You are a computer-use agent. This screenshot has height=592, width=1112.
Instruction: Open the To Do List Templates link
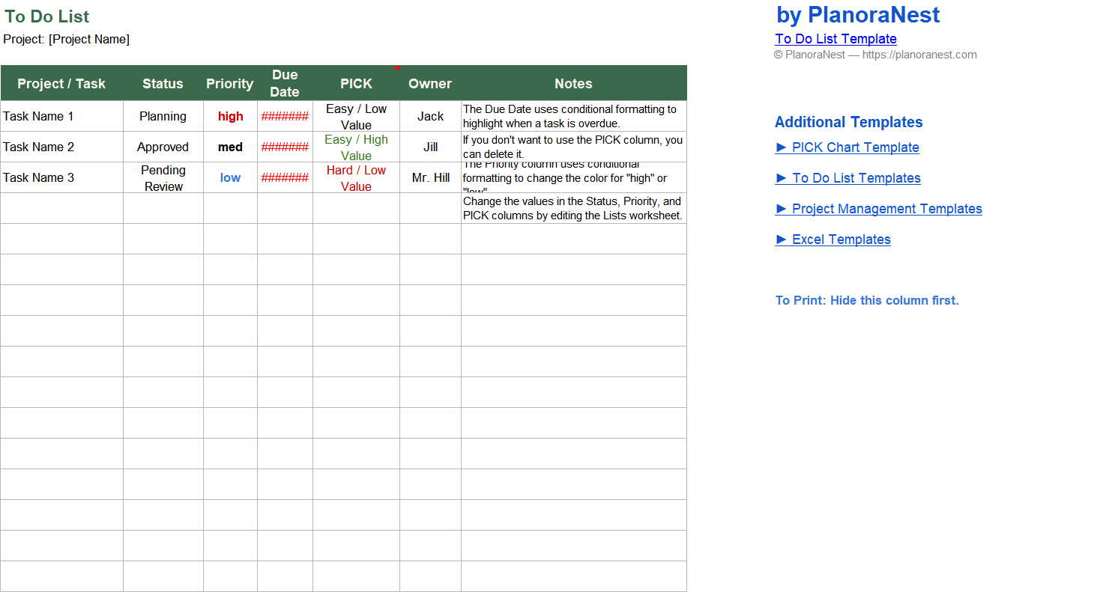(848, 178)
